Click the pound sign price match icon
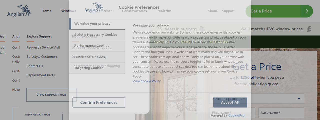The height and width of the screenshot is (120, 320). click(x=309, y=29)
